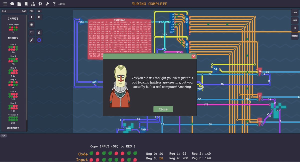This screenshot has width=300, height=162.
Task: Collapse the bottom panel with the chevron
Action: point(4,136)
